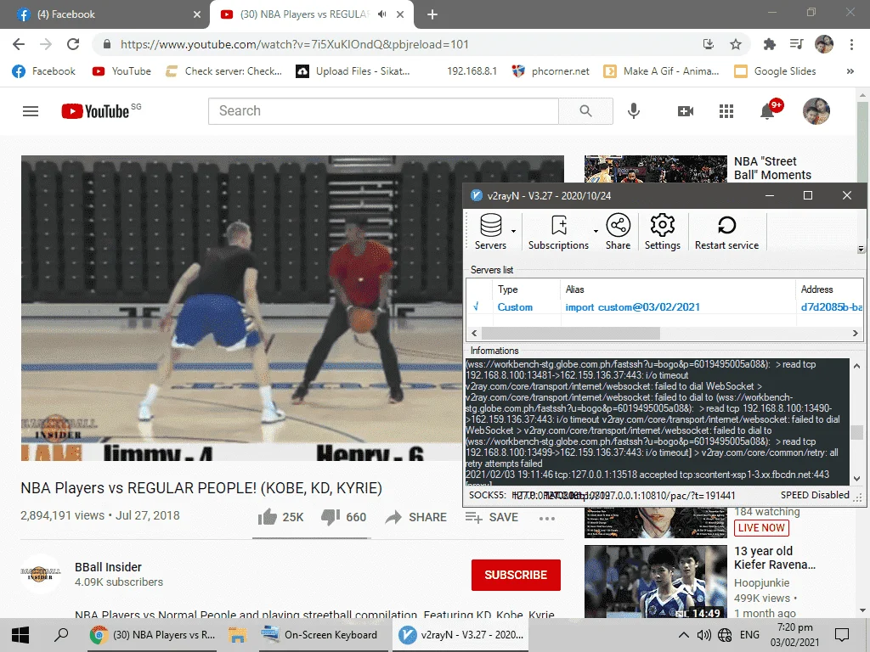Click the Chrome back arrow
The height and width of the screenshot is (652, 870).
[x=19, y=44]
